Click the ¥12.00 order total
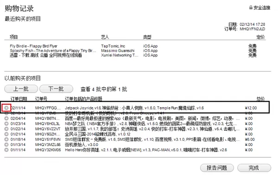 (x=251, y=108)
